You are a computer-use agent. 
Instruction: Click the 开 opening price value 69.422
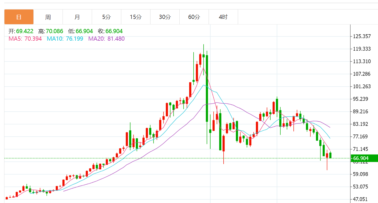pyautogui.click(x=24, y=31)
